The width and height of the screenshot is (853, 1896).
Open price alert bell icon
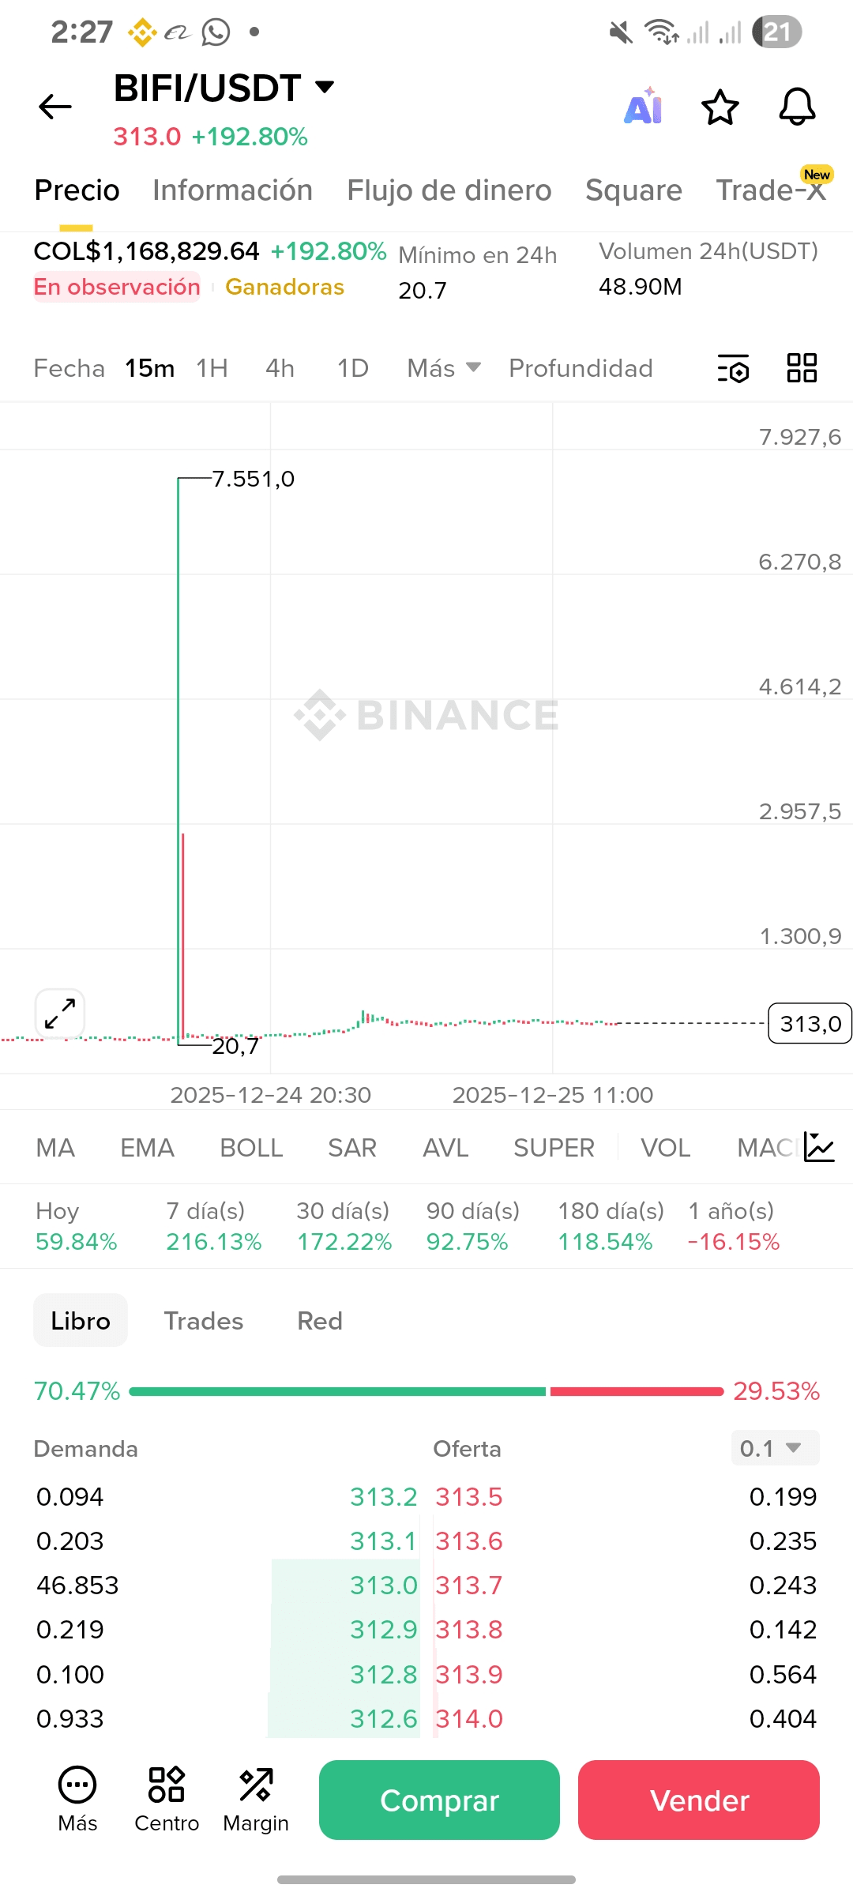coord(798,107)
